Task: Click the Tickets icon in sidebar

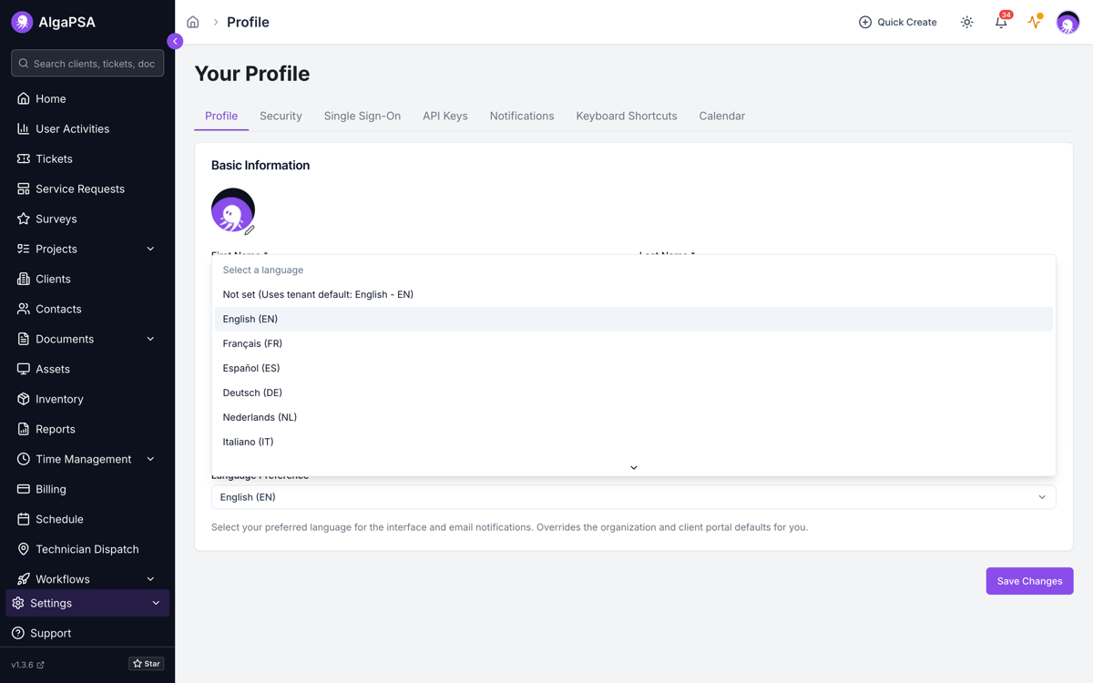Action: 24,158
